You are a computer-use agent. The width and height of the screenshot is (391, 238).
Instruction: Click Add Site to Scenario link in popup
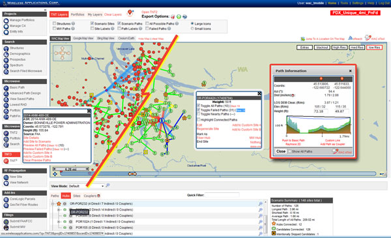tap(37, 141)
